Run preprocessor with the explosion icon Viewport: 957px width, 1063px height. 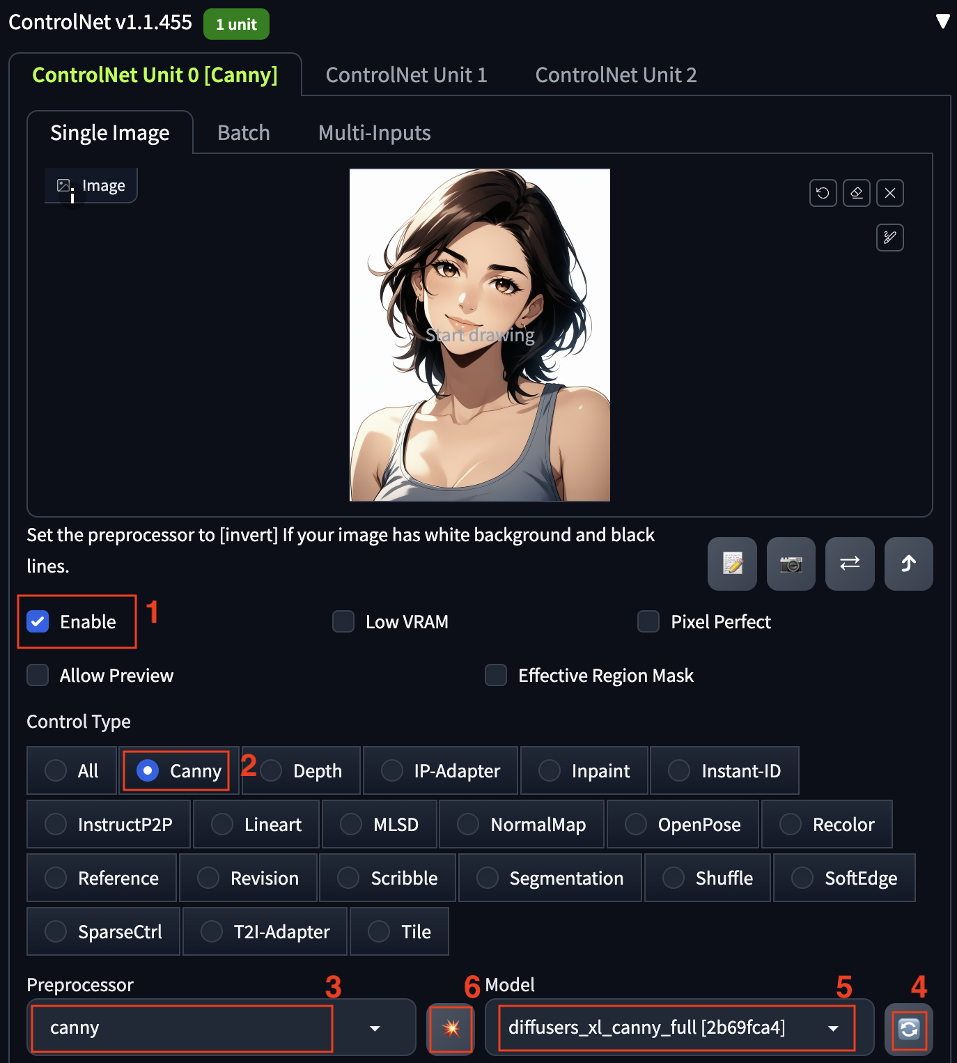click(x=451, y=1028)
